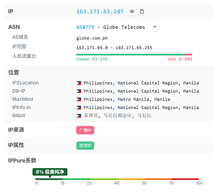Click the AS域名 label
This screenshot has height=192, width=213.
point(20,37)
